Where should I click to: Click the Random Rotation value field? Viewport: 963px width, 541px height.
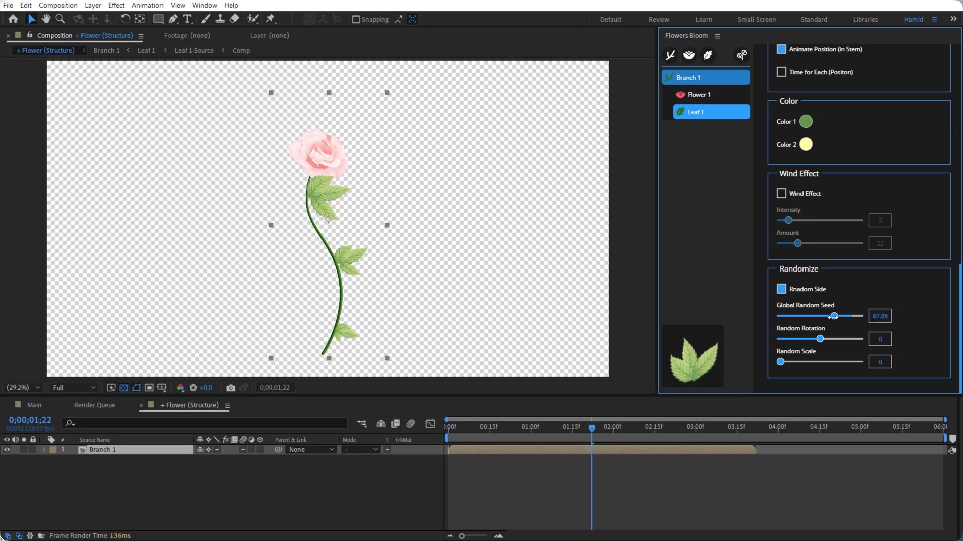880,339
